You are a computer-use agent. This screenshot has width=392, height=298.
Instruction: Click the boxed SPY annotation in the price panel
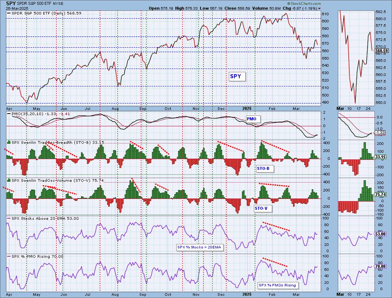pyautogui.click(x=237, y=76)
